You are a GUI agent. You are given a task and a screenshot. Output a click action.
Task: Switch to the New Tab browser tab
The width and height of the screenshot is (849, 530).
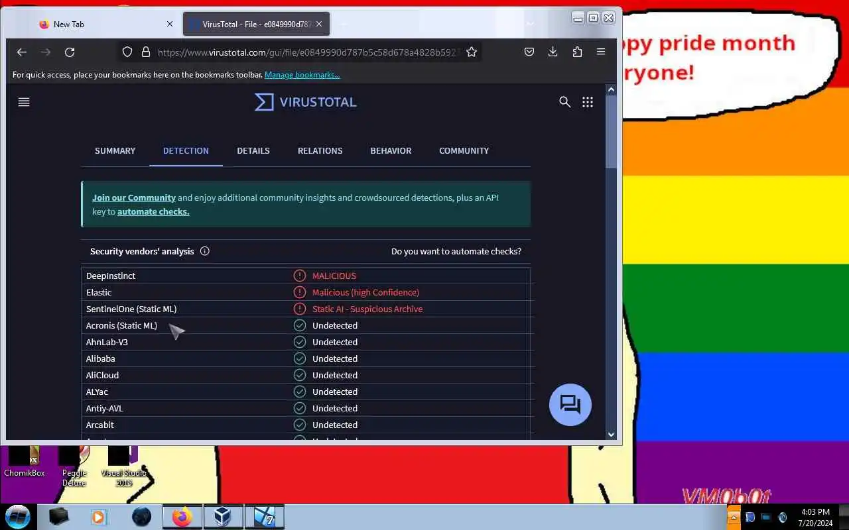105,24
